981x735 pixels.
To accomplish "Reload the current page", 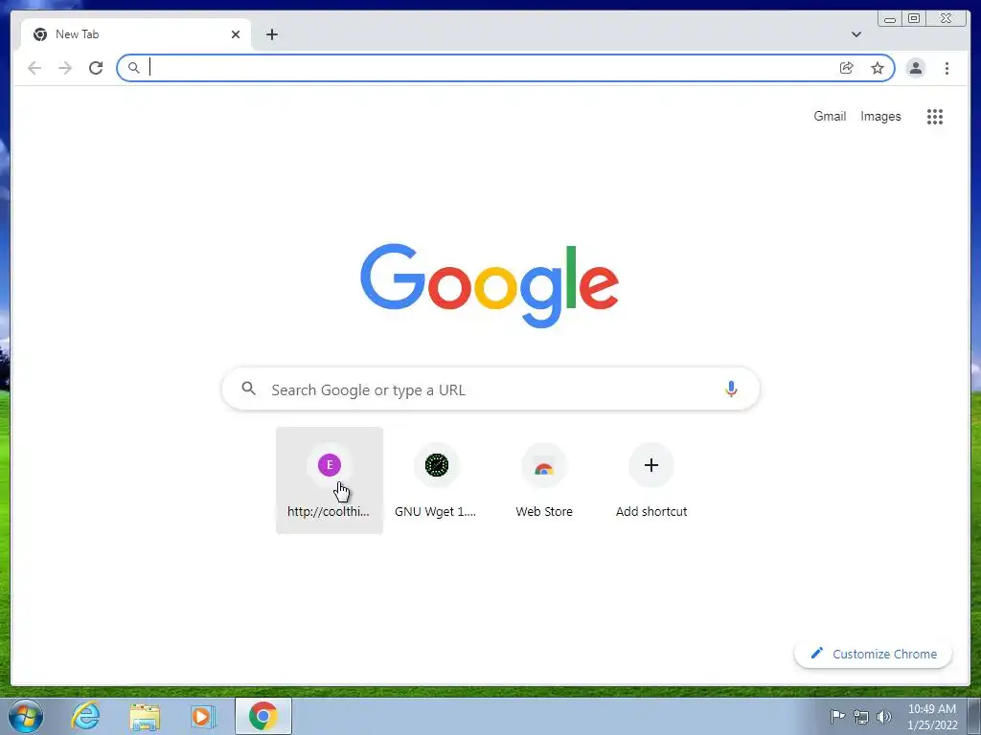I will pos(96,68).
